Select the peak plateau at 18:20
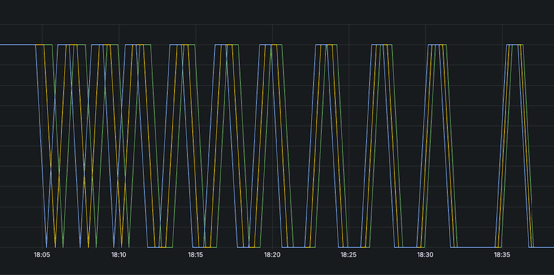The height and width of the screenshot is (275, 554). tap(271, 45)
